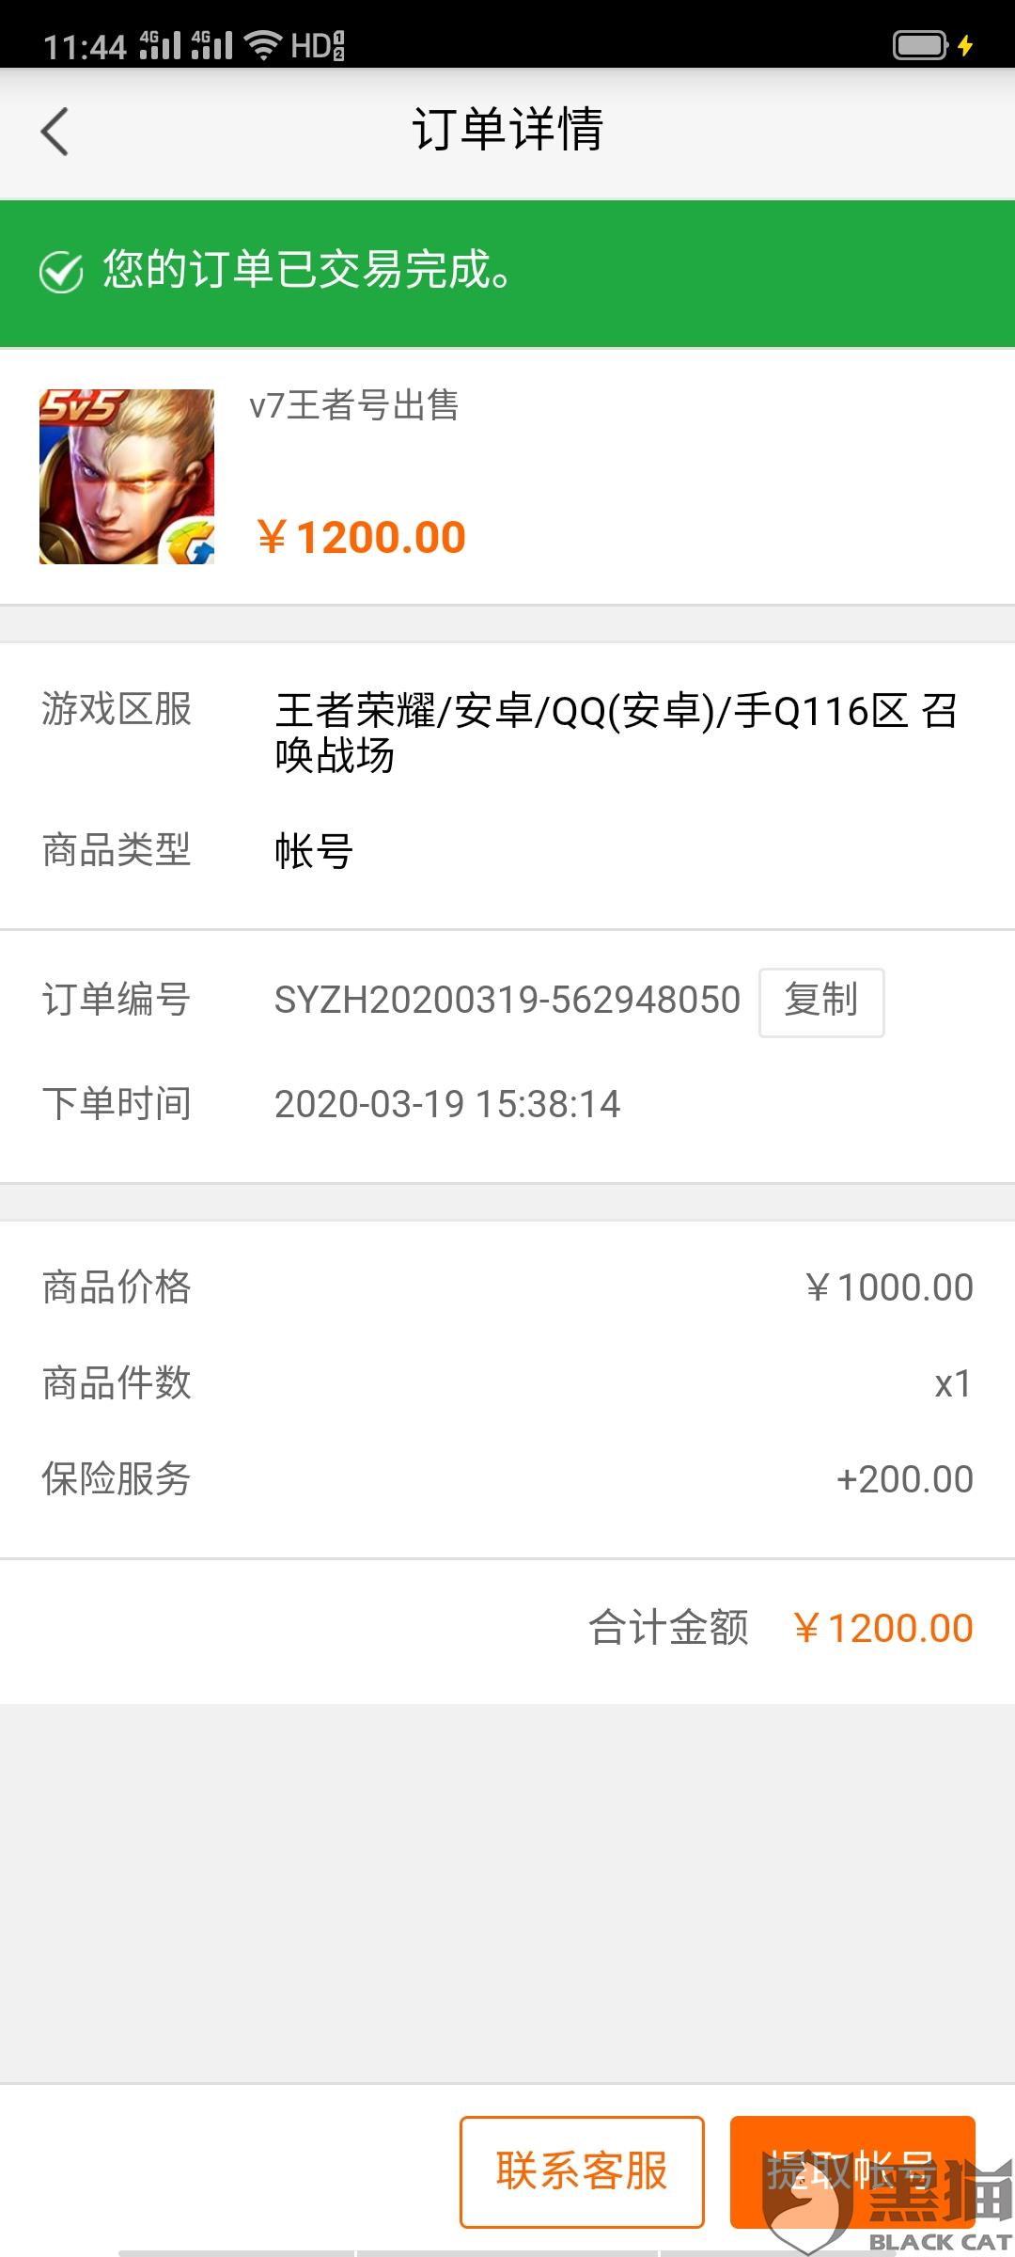
Task: Tap the 合计金额 total amount value
Action: 883,1628
